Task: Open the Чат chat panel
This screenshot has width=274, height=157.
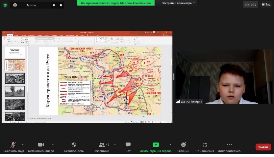Action: tap(128, 145)
